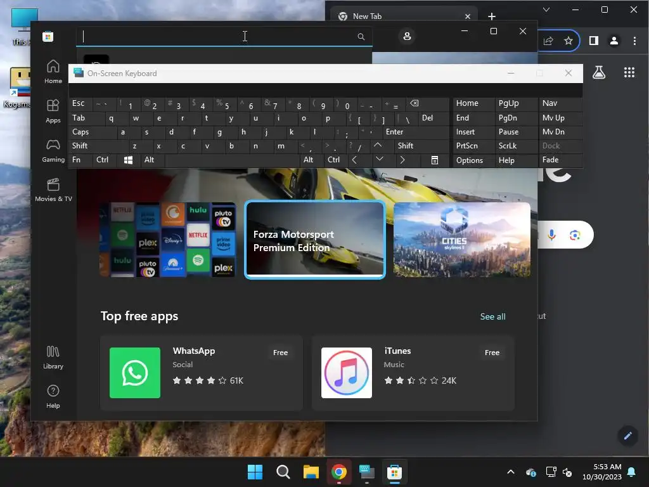649x487 pixels.
Task: Open File Explorer from taskbar
Action: (311, 472)
